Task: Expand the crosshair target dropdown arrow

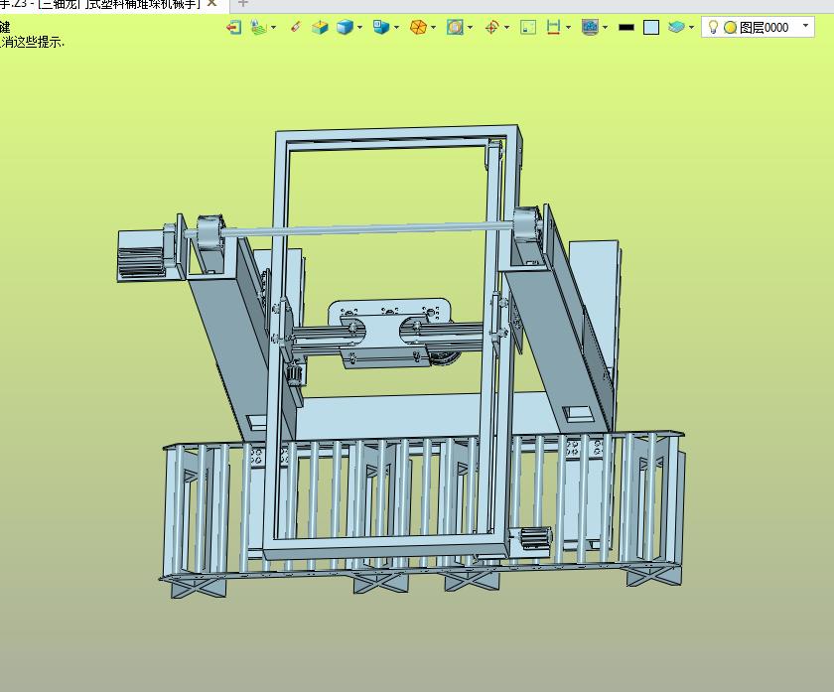Action: click(x=506, y=27)
